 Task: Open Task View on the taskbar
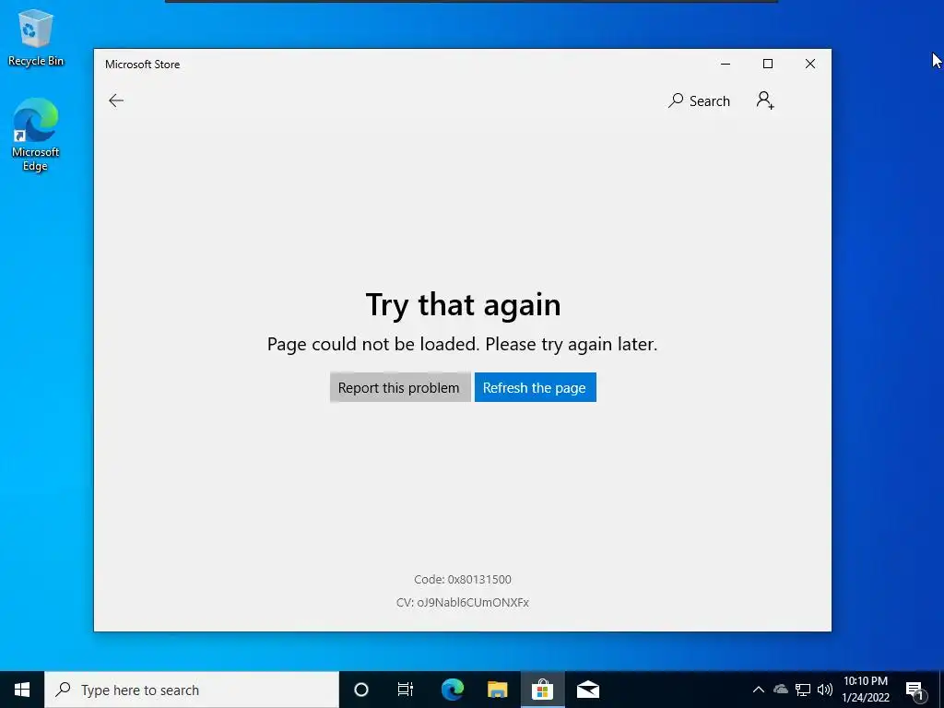click(x=406, y=690)
